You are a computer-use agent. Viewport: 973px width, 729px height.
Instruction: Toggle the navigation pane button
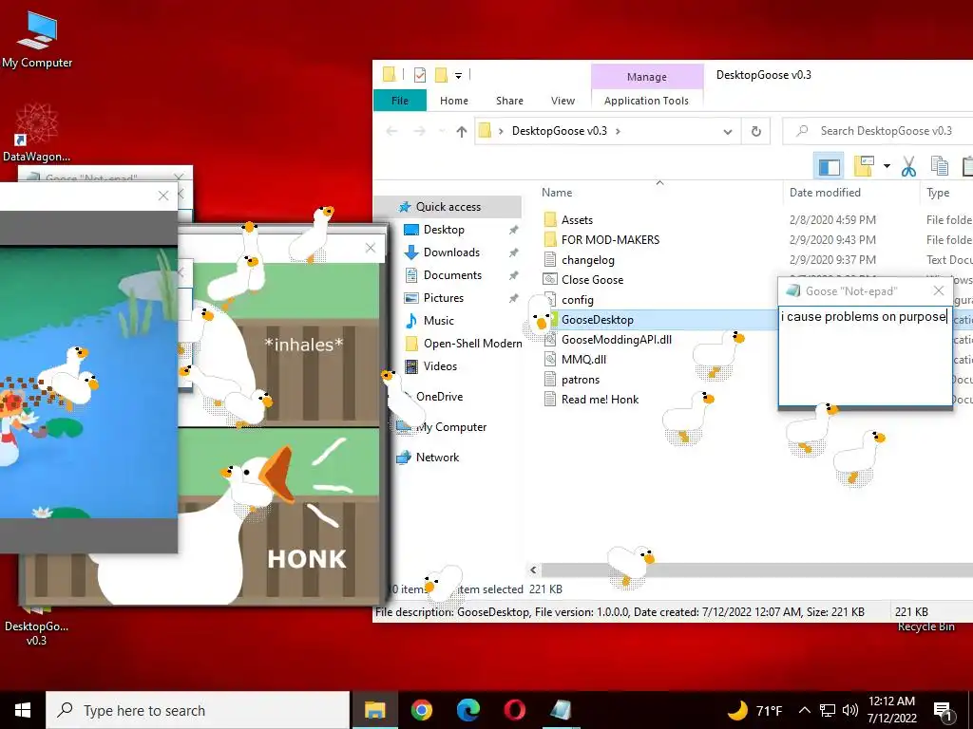(x=829, y=166)
